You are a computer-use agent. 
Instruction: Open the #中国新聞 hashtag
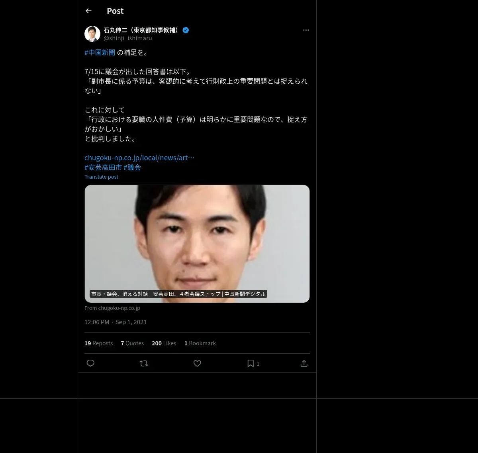(100, 52)
